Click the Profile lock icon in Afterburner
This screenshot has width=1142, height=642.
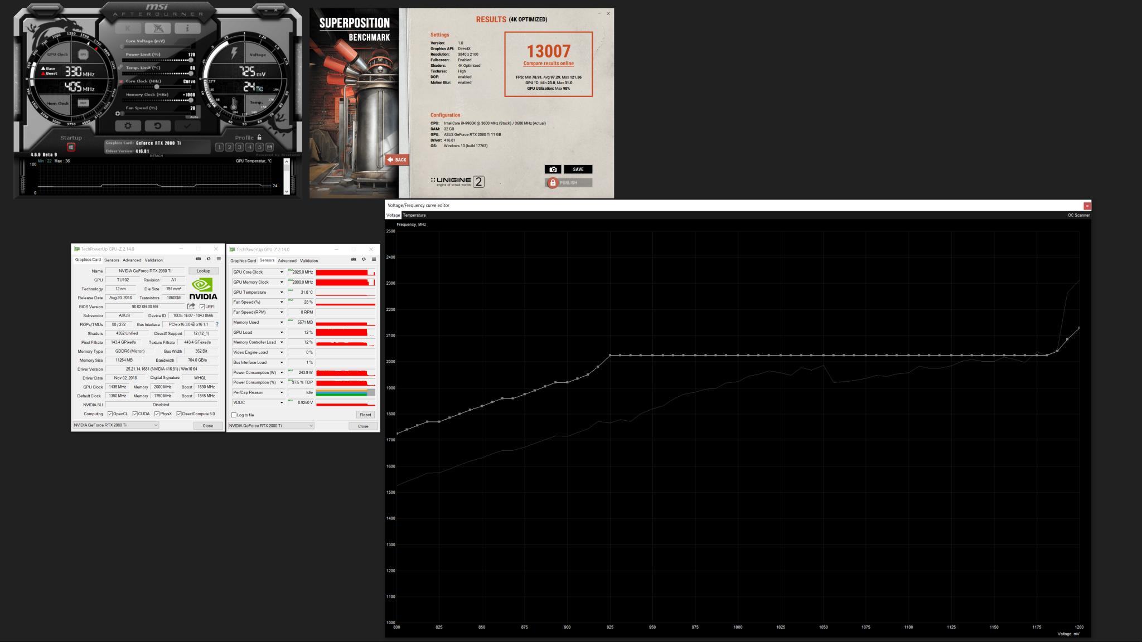tap(259, 137)
